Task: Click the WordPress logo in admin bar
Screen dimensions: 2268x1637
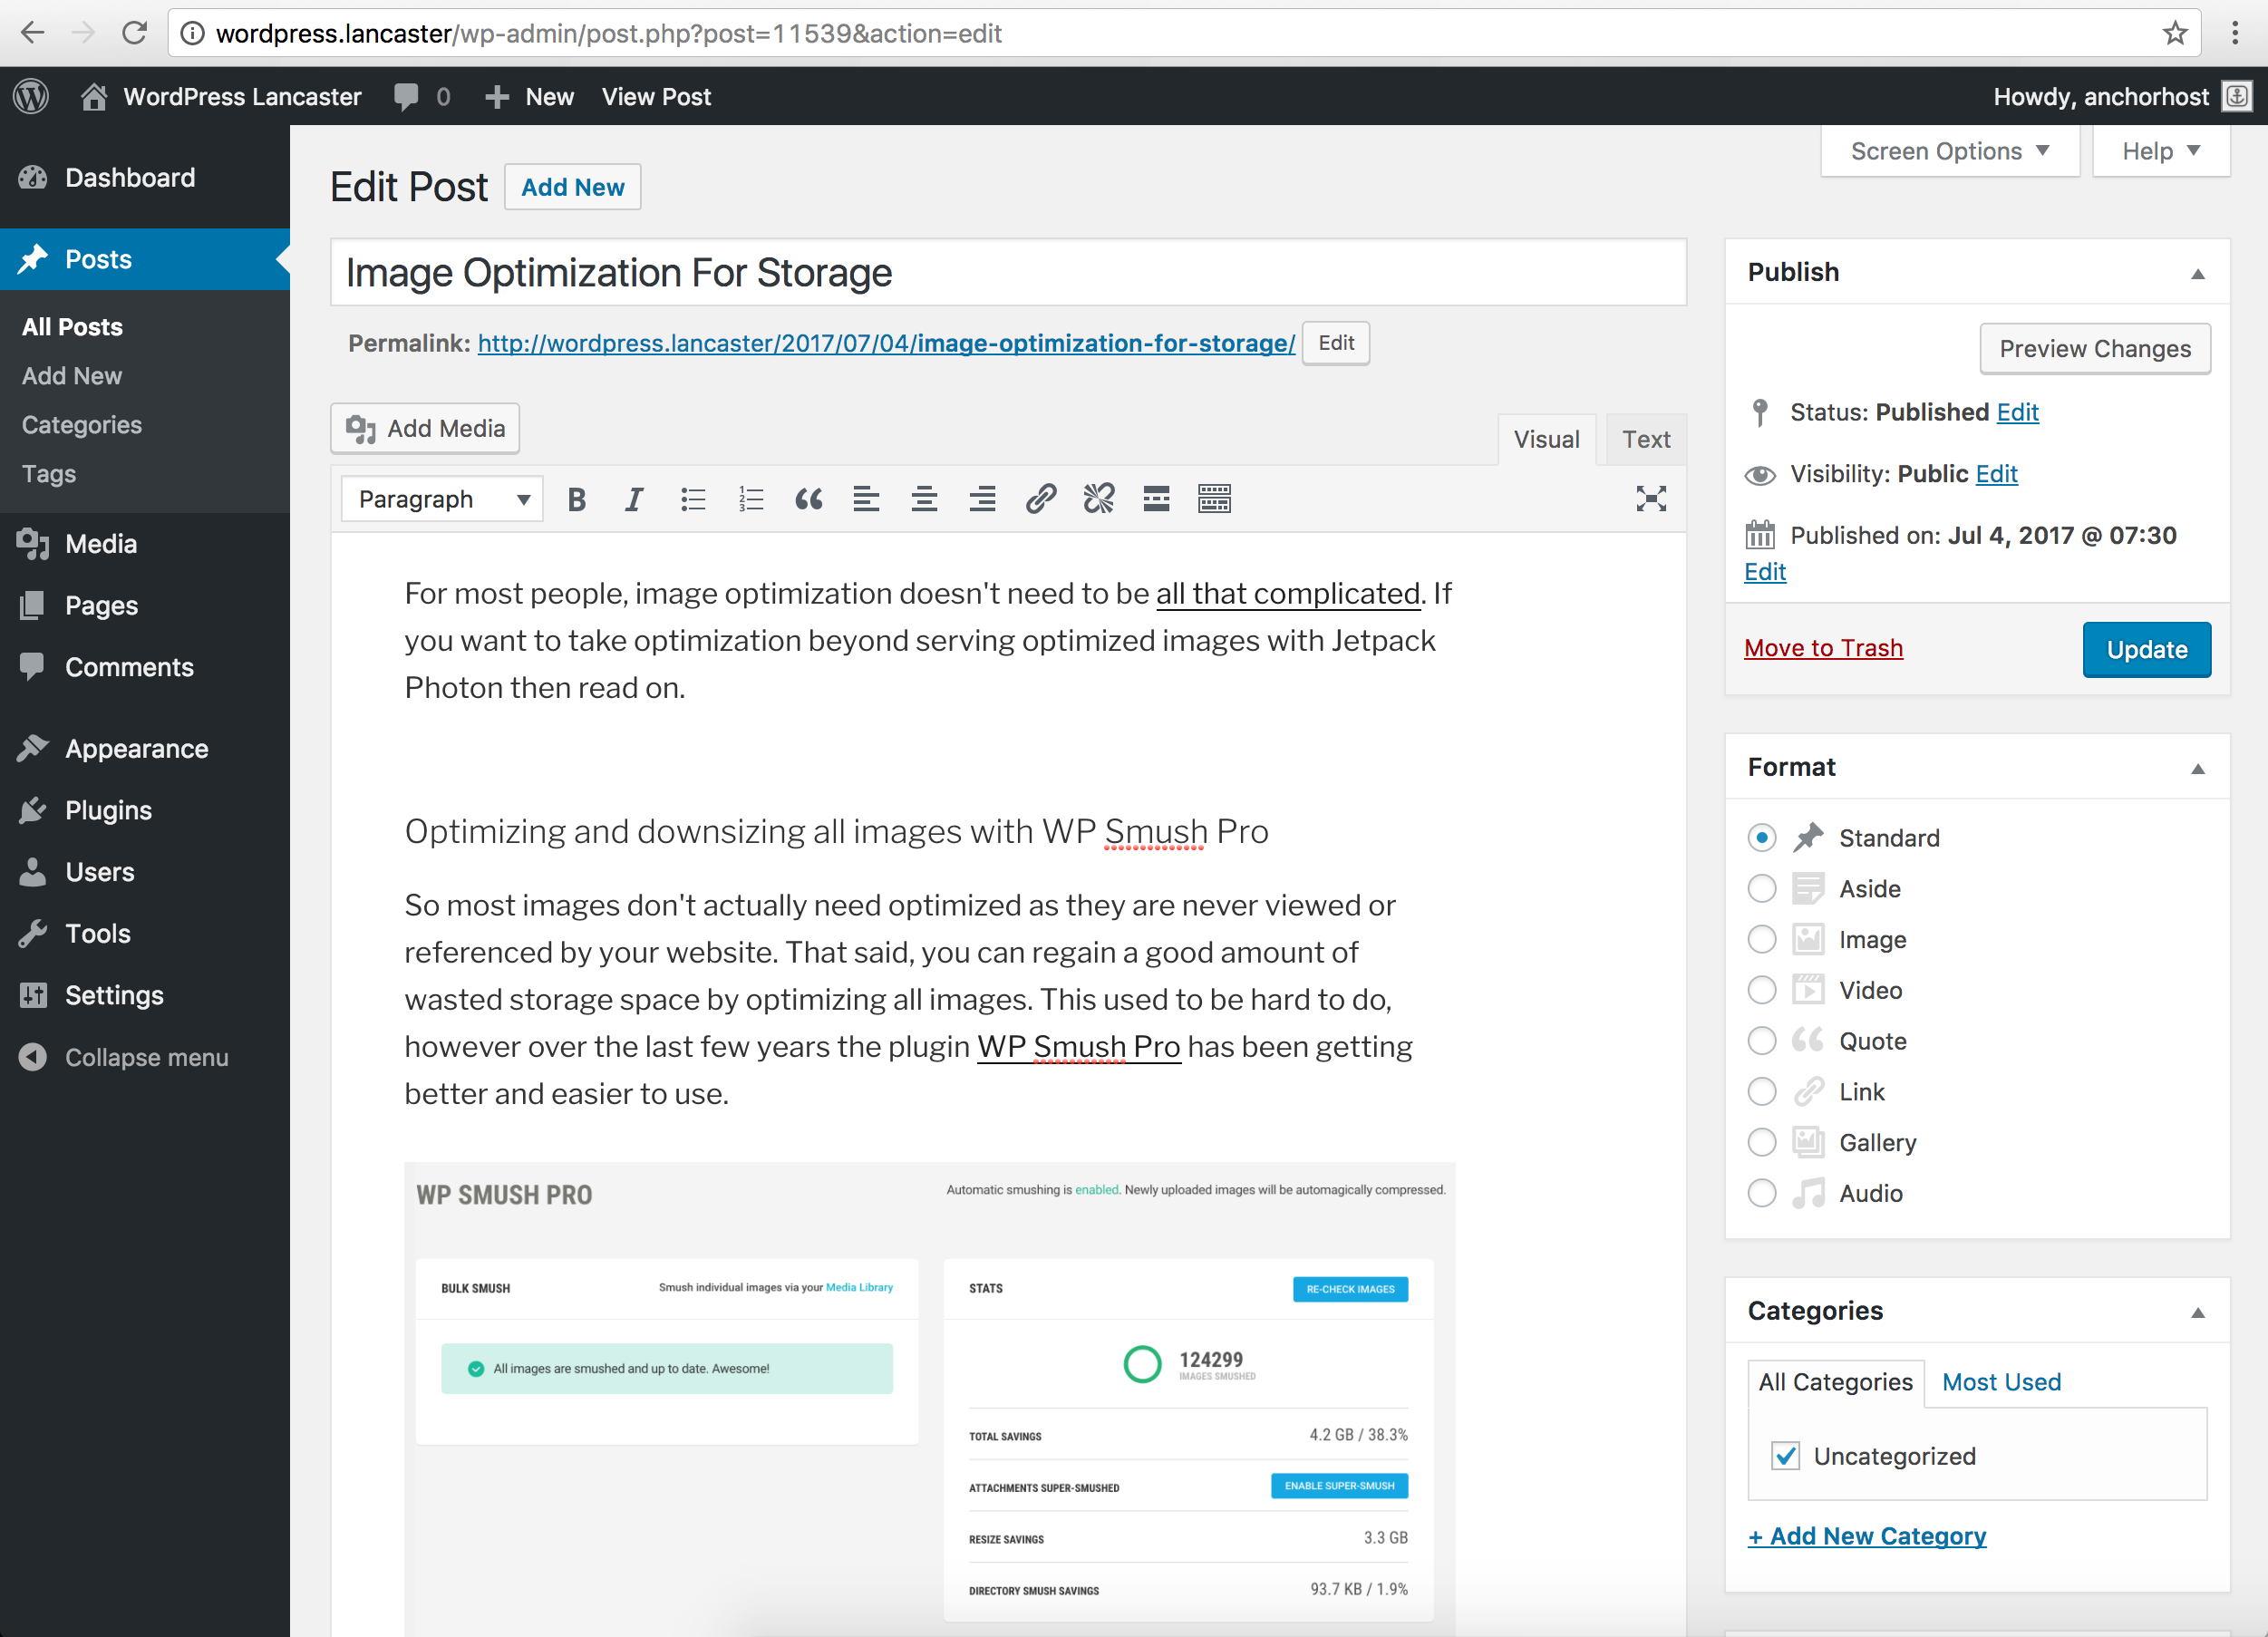Action: (31, 97)
